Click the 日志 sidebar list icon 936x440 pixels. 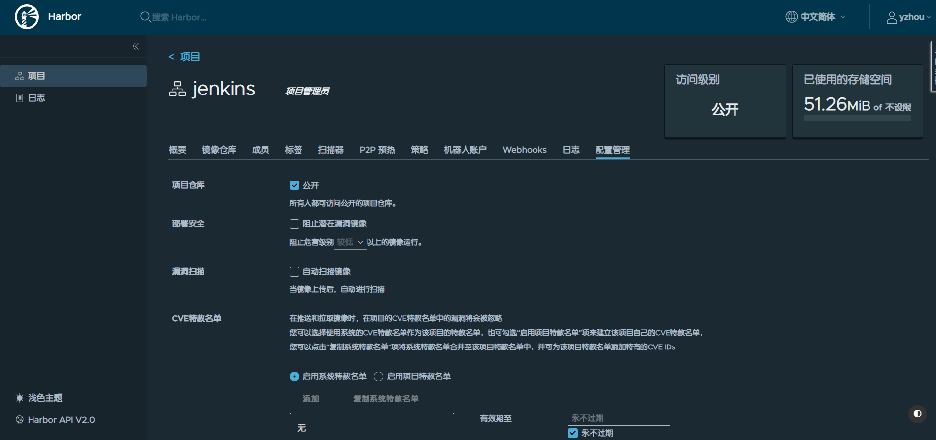coord(20,98)
